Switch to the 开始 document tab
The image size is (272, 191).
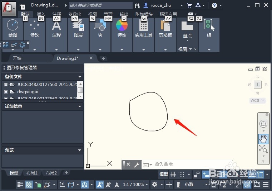pos(17,58)
